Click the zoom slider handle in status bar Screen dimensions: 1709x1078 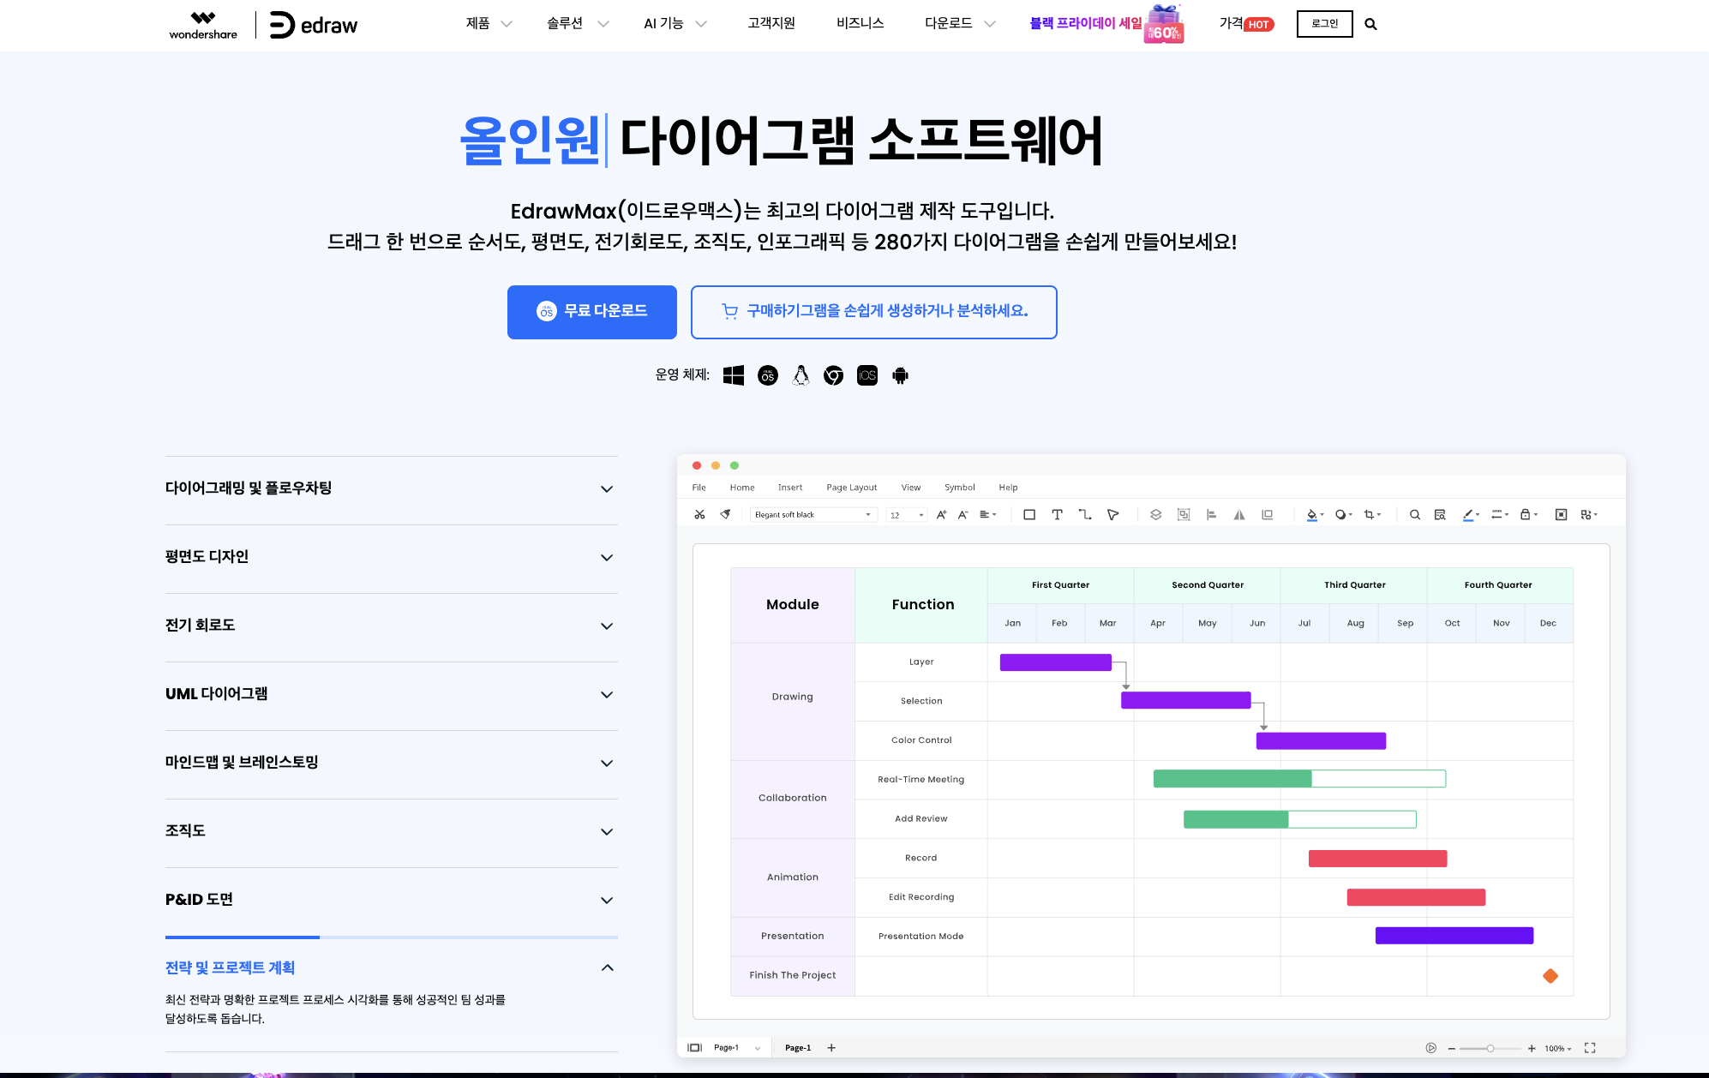click(1490, 1048)
